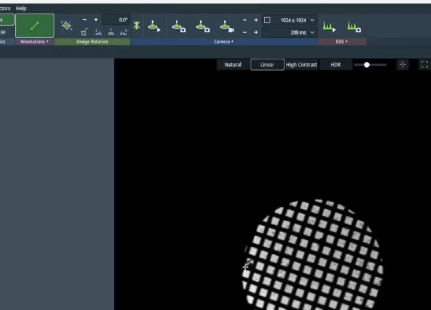Click the brightness slider handle next to HDR
This screenshot has height=310, width=431.
[367, 65]
